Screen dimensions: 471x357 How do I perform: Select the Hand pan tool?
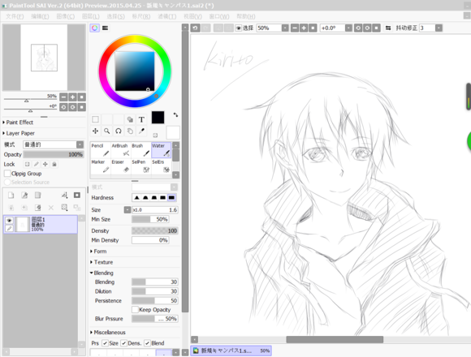click(130, 131)
